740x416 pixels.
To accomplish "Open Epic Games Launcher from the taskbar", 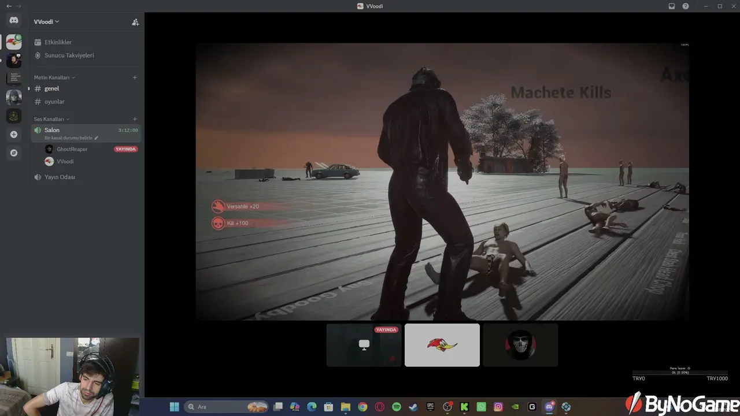I will [x=431, y=407].
